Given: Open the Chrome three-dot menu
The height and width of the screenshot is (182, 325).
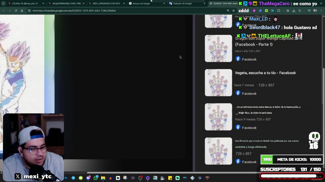Looking at the screenshot, I should click(321, 11).
